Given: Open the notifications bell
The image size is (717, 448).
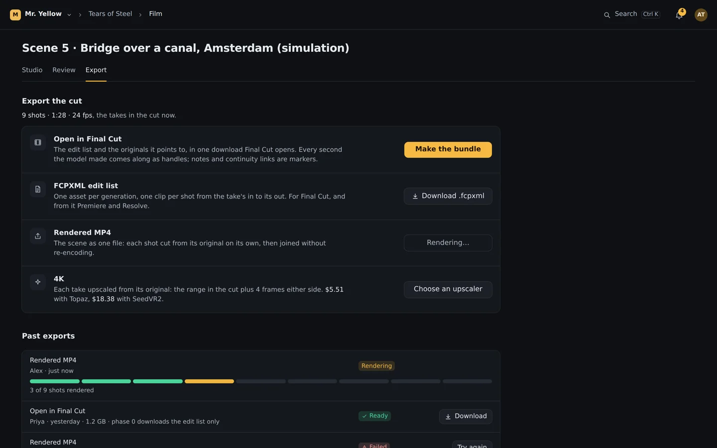Looking at the screenshot, I should click(x=679, y=15).
